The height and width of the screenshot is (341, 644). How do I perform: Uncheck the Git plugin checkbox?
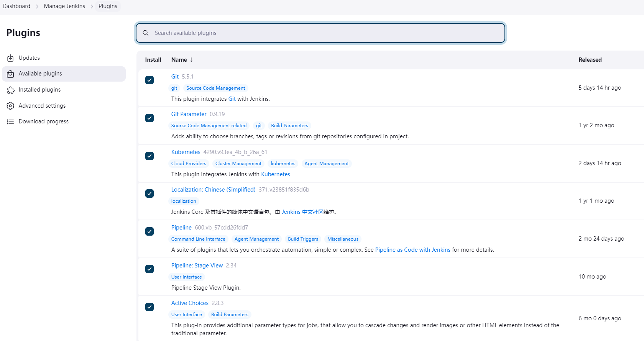[149, 80]
